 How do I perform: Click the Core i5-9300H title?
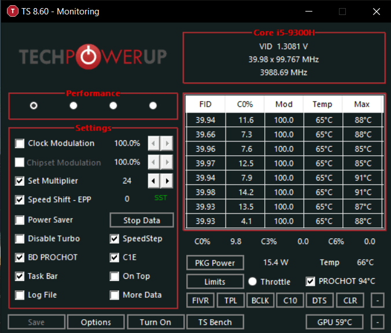coord(284,33)
